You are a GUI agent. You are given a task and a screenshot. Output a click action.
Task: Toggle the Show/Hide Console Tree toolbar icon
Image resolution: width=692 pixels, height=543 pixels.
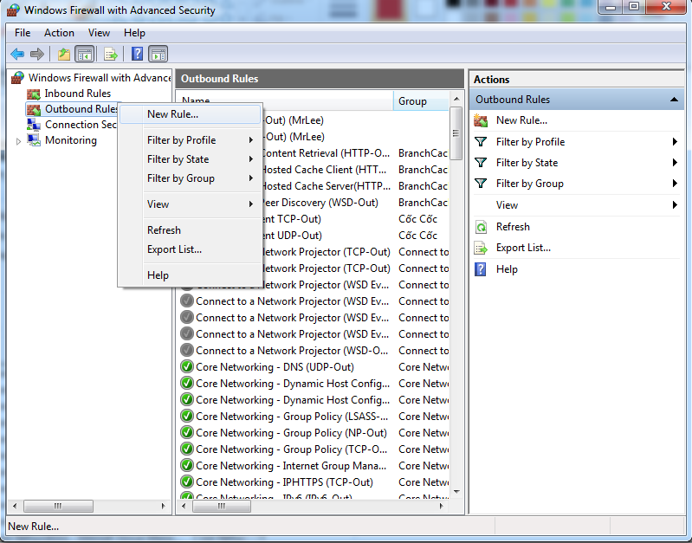[85, 54]
